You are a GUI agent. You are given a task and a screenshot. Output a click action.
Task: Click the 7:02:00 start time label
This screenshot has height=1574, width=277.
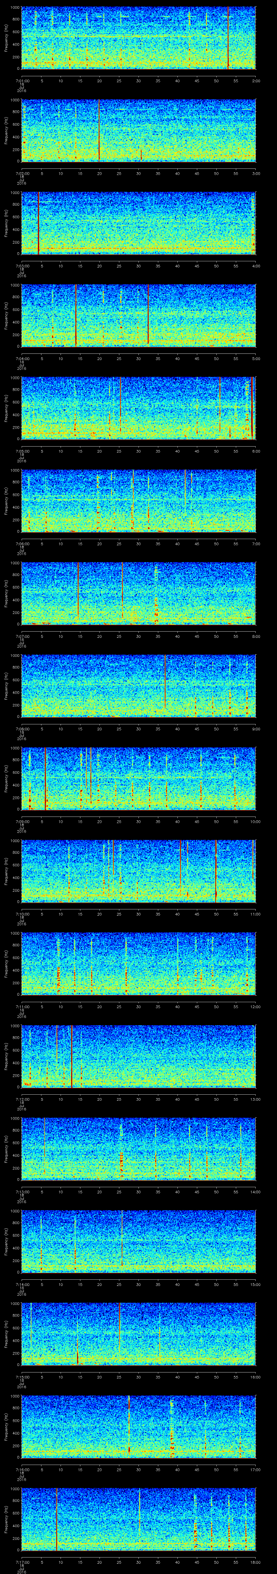point(22,174)
